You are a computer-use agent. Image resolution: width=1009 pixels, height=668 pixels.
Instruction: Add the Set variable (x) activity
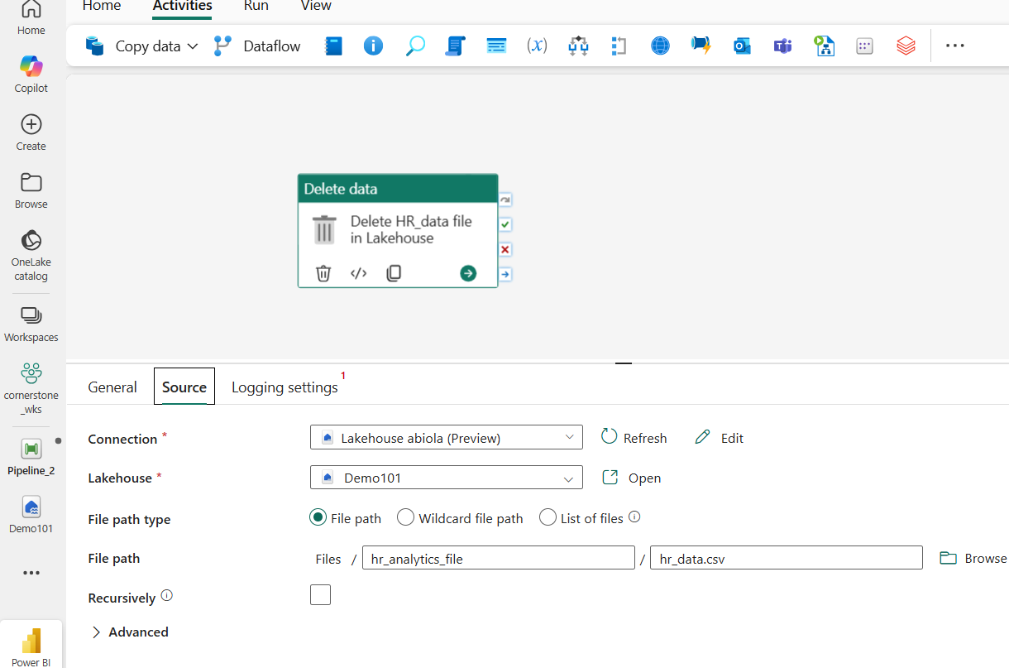click(538, 46)
